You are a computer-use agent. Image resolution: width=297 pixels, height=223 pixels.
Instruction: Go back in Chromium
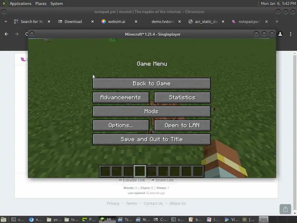(x=6, y=34)
